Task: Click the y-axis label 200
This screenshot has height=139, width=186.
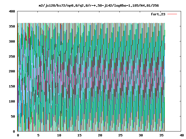Action: pos(12,72)
